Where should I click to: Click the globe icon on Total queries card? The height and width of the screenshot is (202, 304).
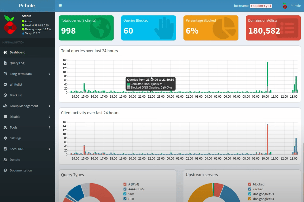click(100, 28)
